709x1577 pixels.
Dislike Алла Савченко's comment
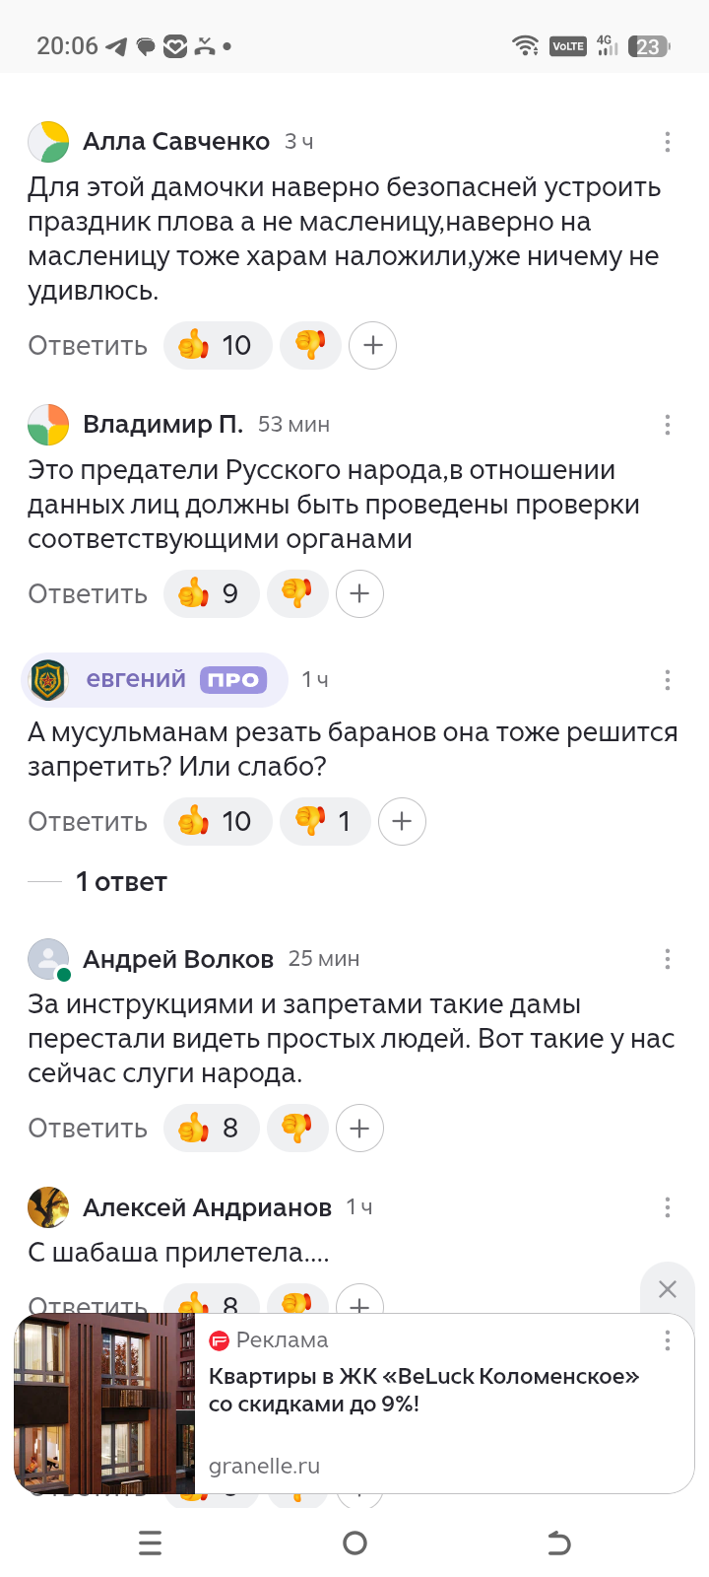coord(310,346)
